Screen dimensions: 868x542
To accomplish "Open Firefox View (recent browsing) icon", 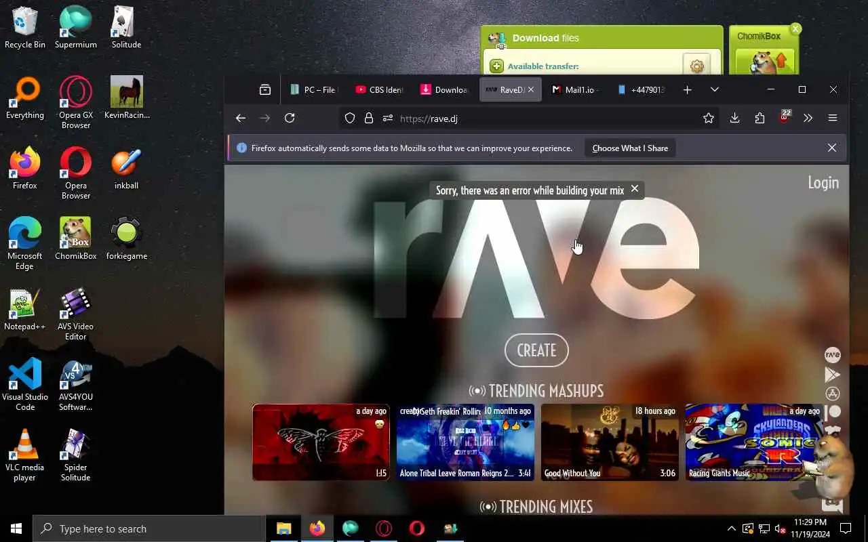I will pos(265,89).
